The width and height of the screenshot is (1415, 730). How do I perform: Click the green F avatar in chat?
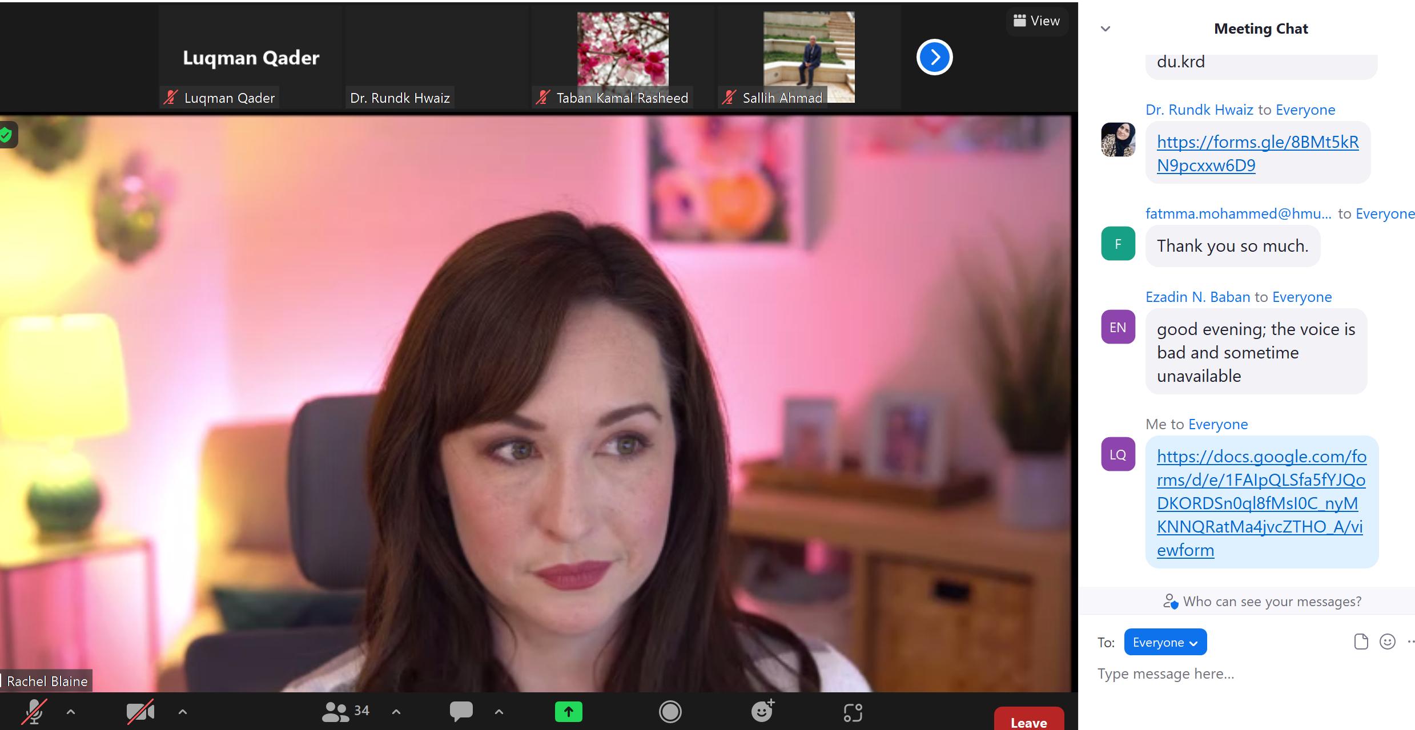click(x=1118, y=244)
